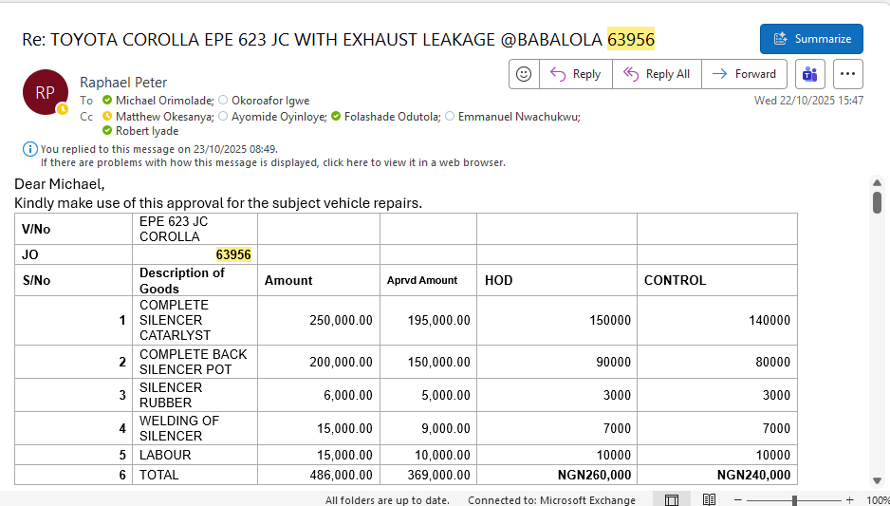Viewport: 890px width, 506px height.
Task: Click the date 'Wed 22/10/2025 15:47'
Action: coord(808,101)
